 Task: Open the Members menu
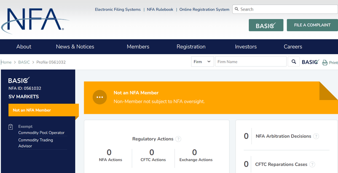point(138,47)
